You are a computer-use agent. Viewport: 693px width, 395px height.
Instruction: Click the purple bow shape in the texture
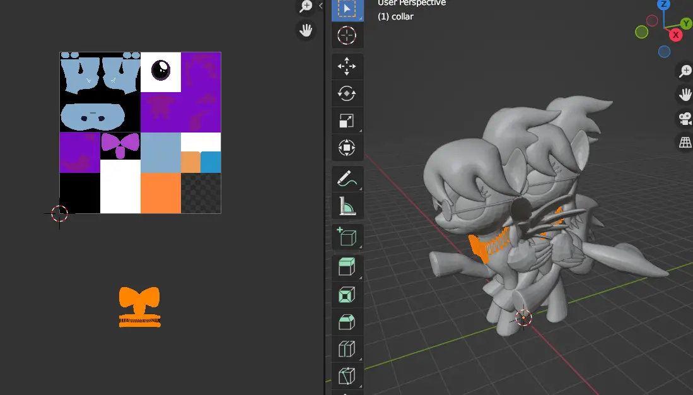[x=120, y=145]
